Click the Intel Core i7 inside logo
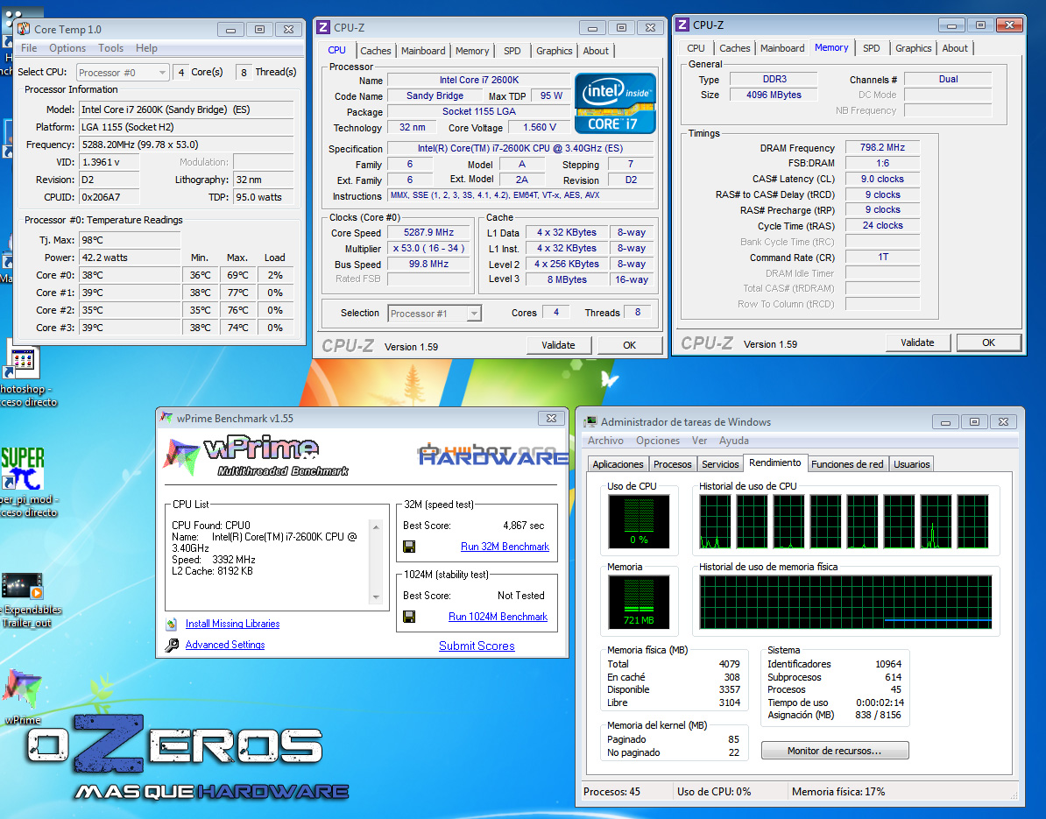This screenshot has height=819, width=1046. (x=615, y=103)
